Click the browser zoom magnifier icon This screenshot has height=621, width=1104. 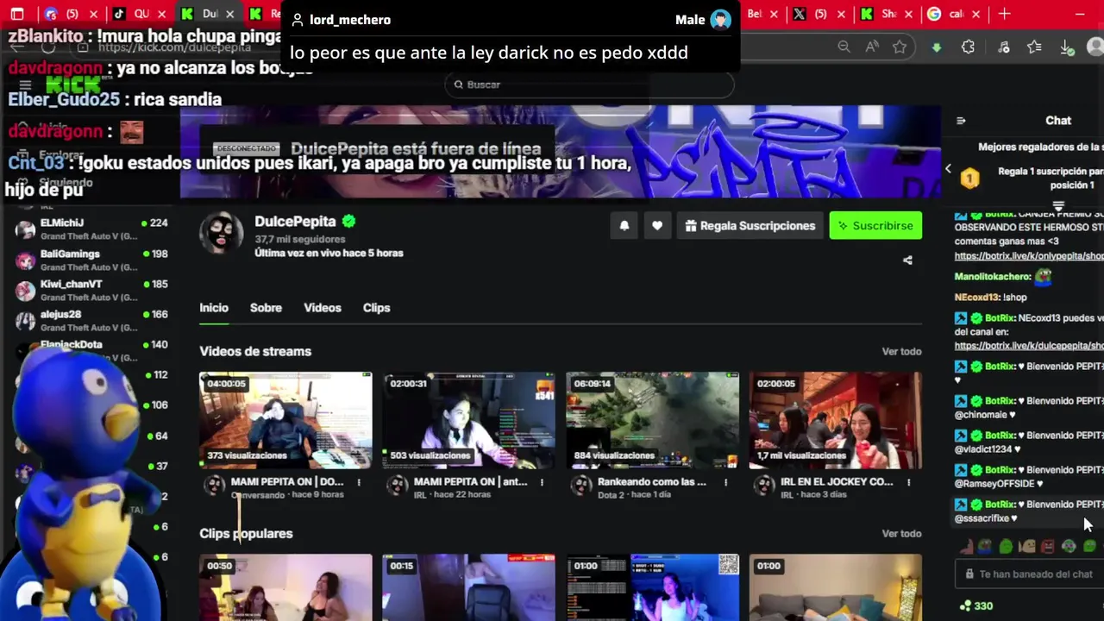844,47
